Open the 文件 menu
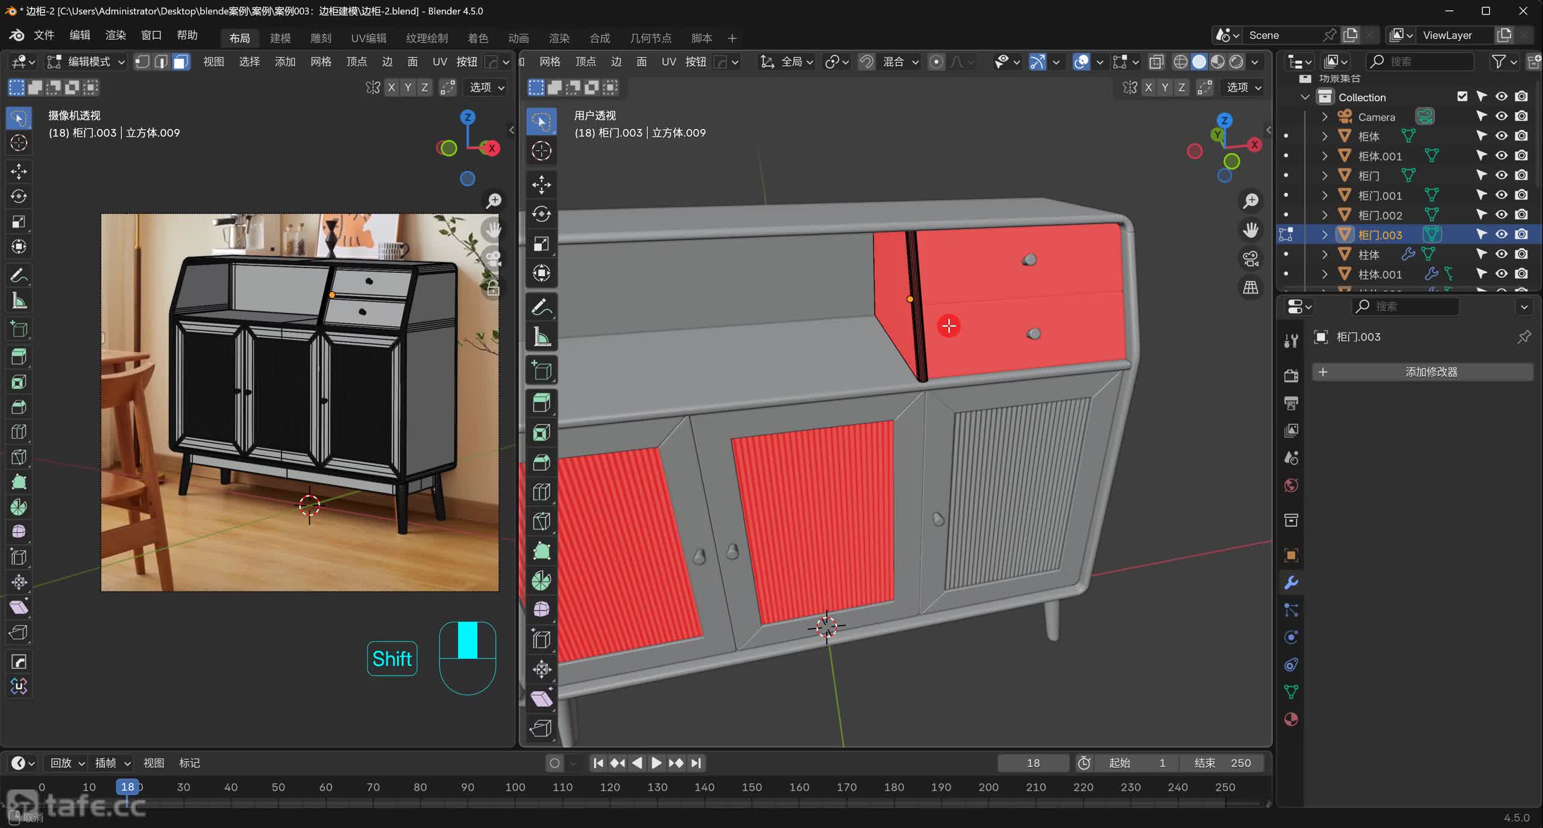The image size is (1543, 828). (44, 35)
